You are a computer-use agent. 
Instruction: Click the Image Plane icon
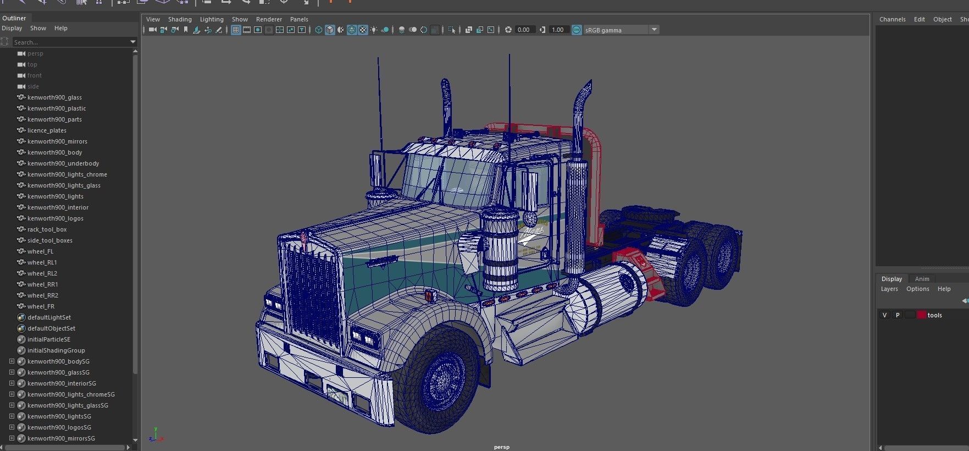[x=197, y=30]
